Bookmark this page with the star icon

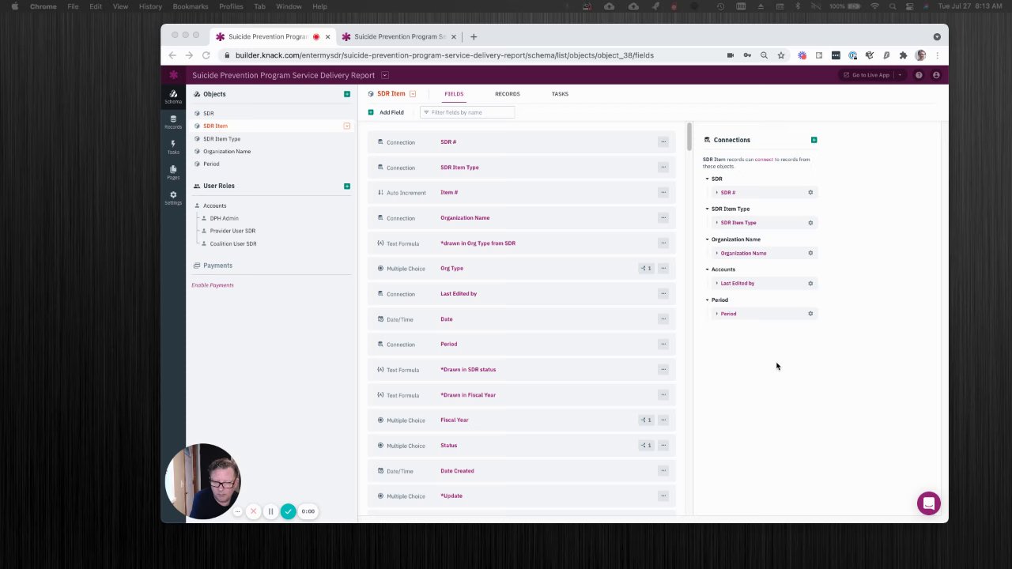780,55
